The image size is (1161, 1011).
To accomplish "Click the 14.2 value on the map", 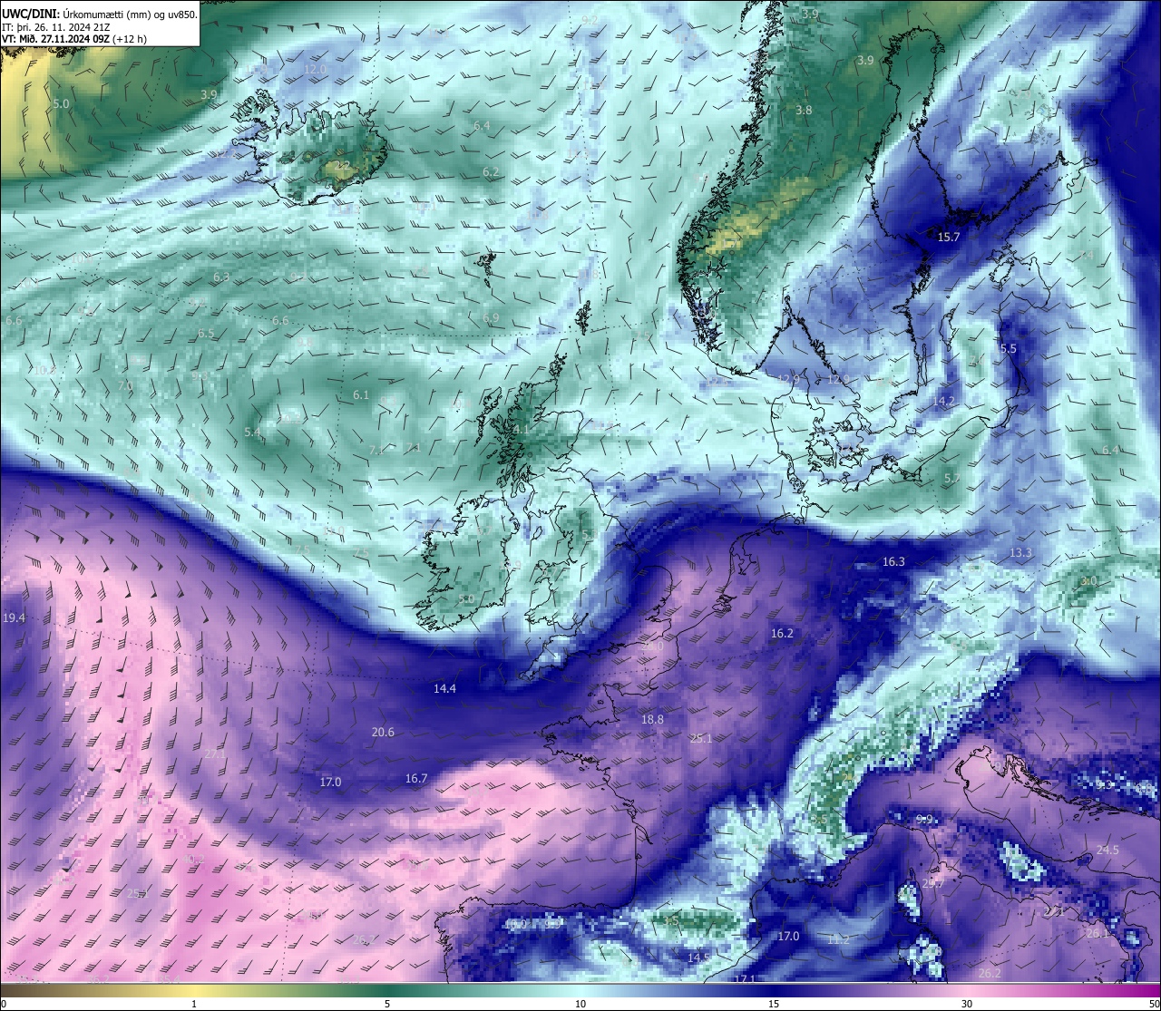I will coord(943,401).
